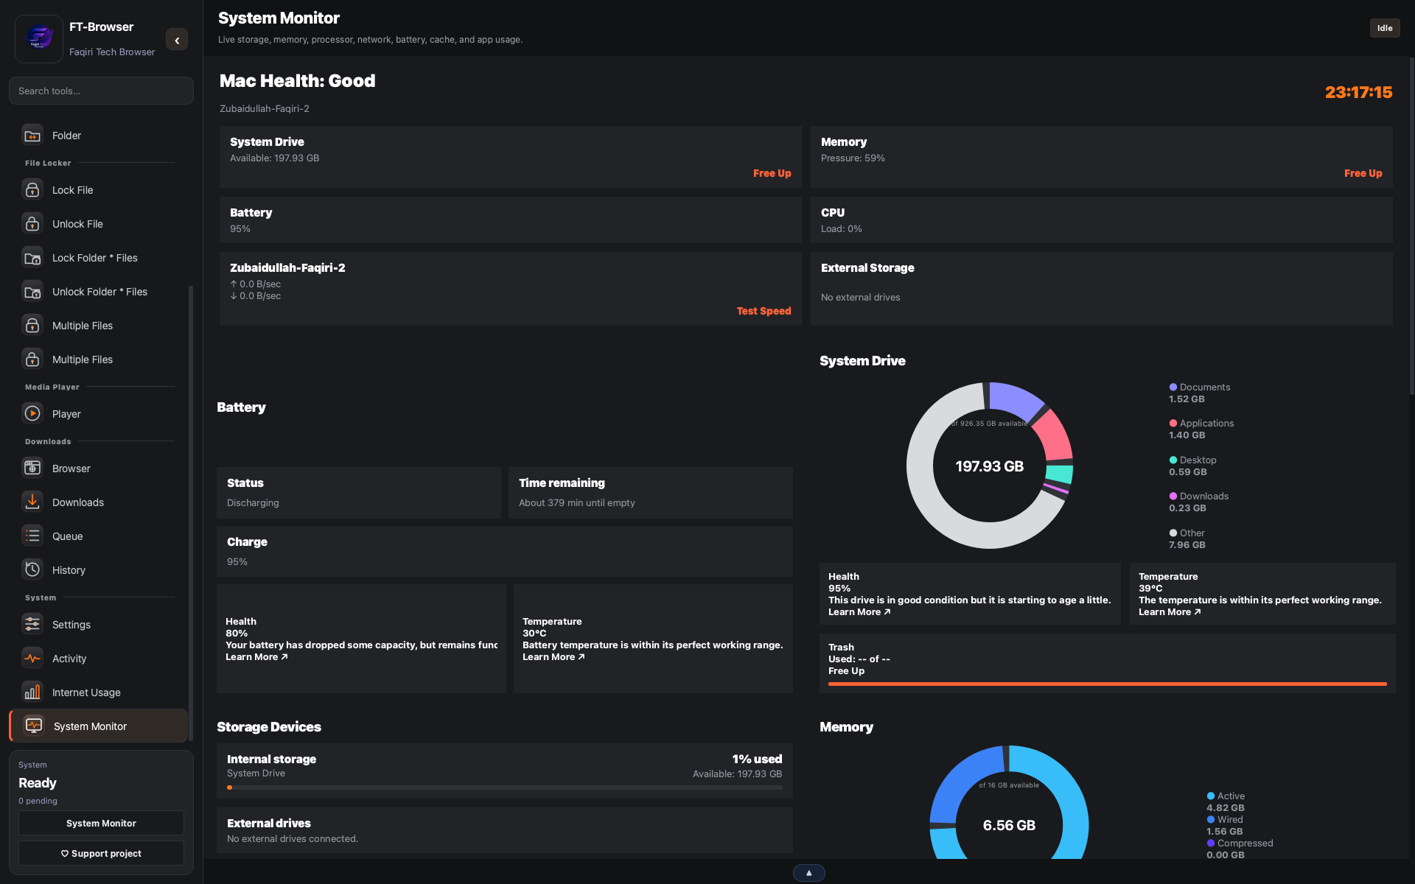
Task: Go to Lock File menu entry
Action: (x=99, y=190)
